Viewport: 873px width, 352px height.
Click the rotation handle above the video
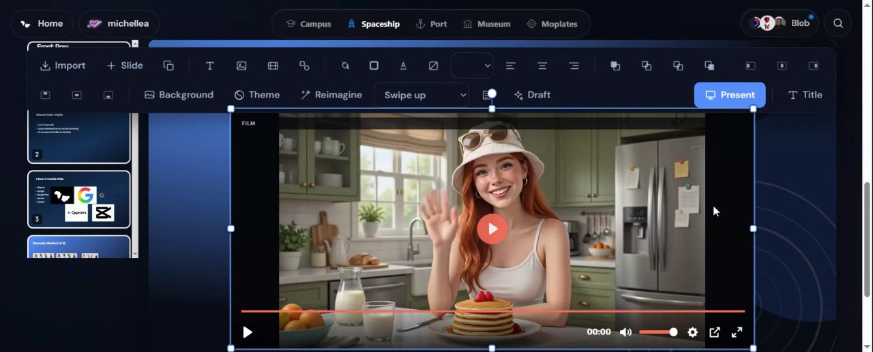[x=492, y=93]
